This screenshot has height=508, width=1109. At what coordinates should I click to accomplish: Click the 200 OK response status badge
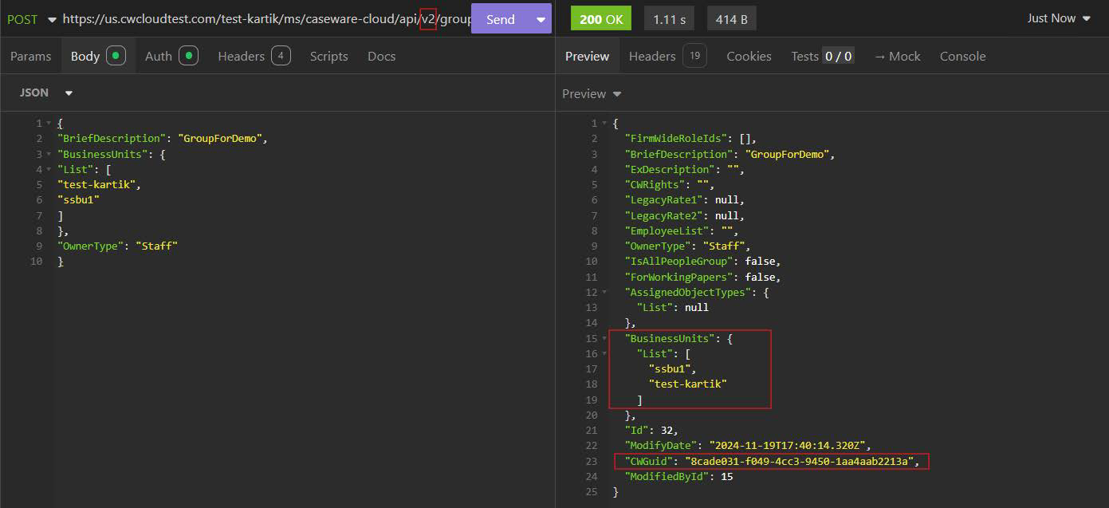(600, 18)
